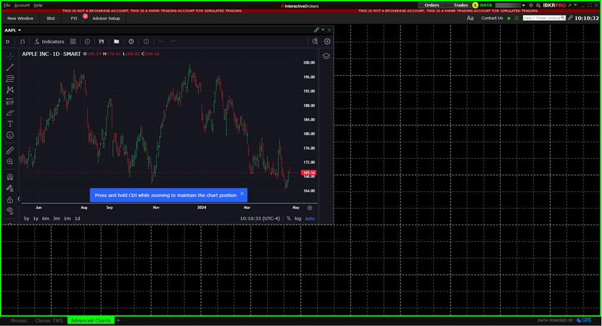Set chart range to 1y
Screen dimensions: 602x326
coord(36,219)
